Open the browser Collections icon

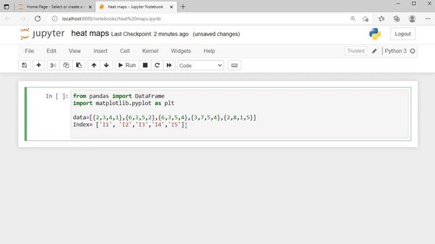[x=397, y=19]
